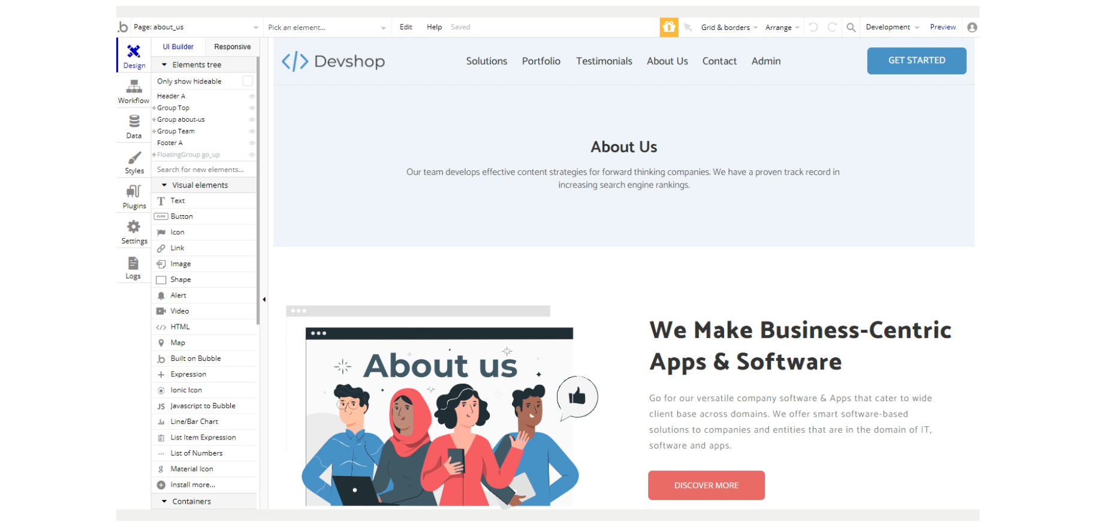Screen dimensions: 1097x524
Task: Open the Page: about_us dropdown
Action: tap(196, 27)
